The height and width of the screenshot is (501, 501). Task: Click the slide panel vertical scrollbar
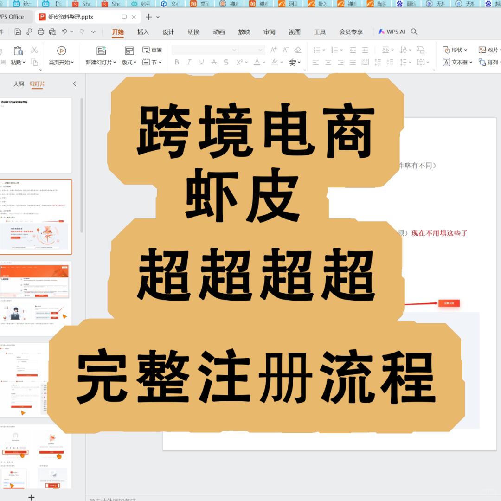click(x=82, y=166)
